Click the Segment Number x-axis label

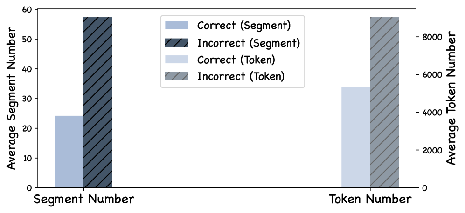(84, 200)
